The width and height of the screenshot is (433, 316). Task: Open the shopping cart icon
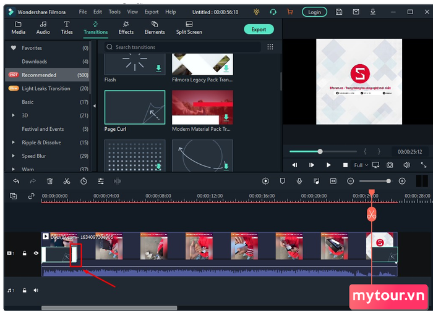coord(289,12)
